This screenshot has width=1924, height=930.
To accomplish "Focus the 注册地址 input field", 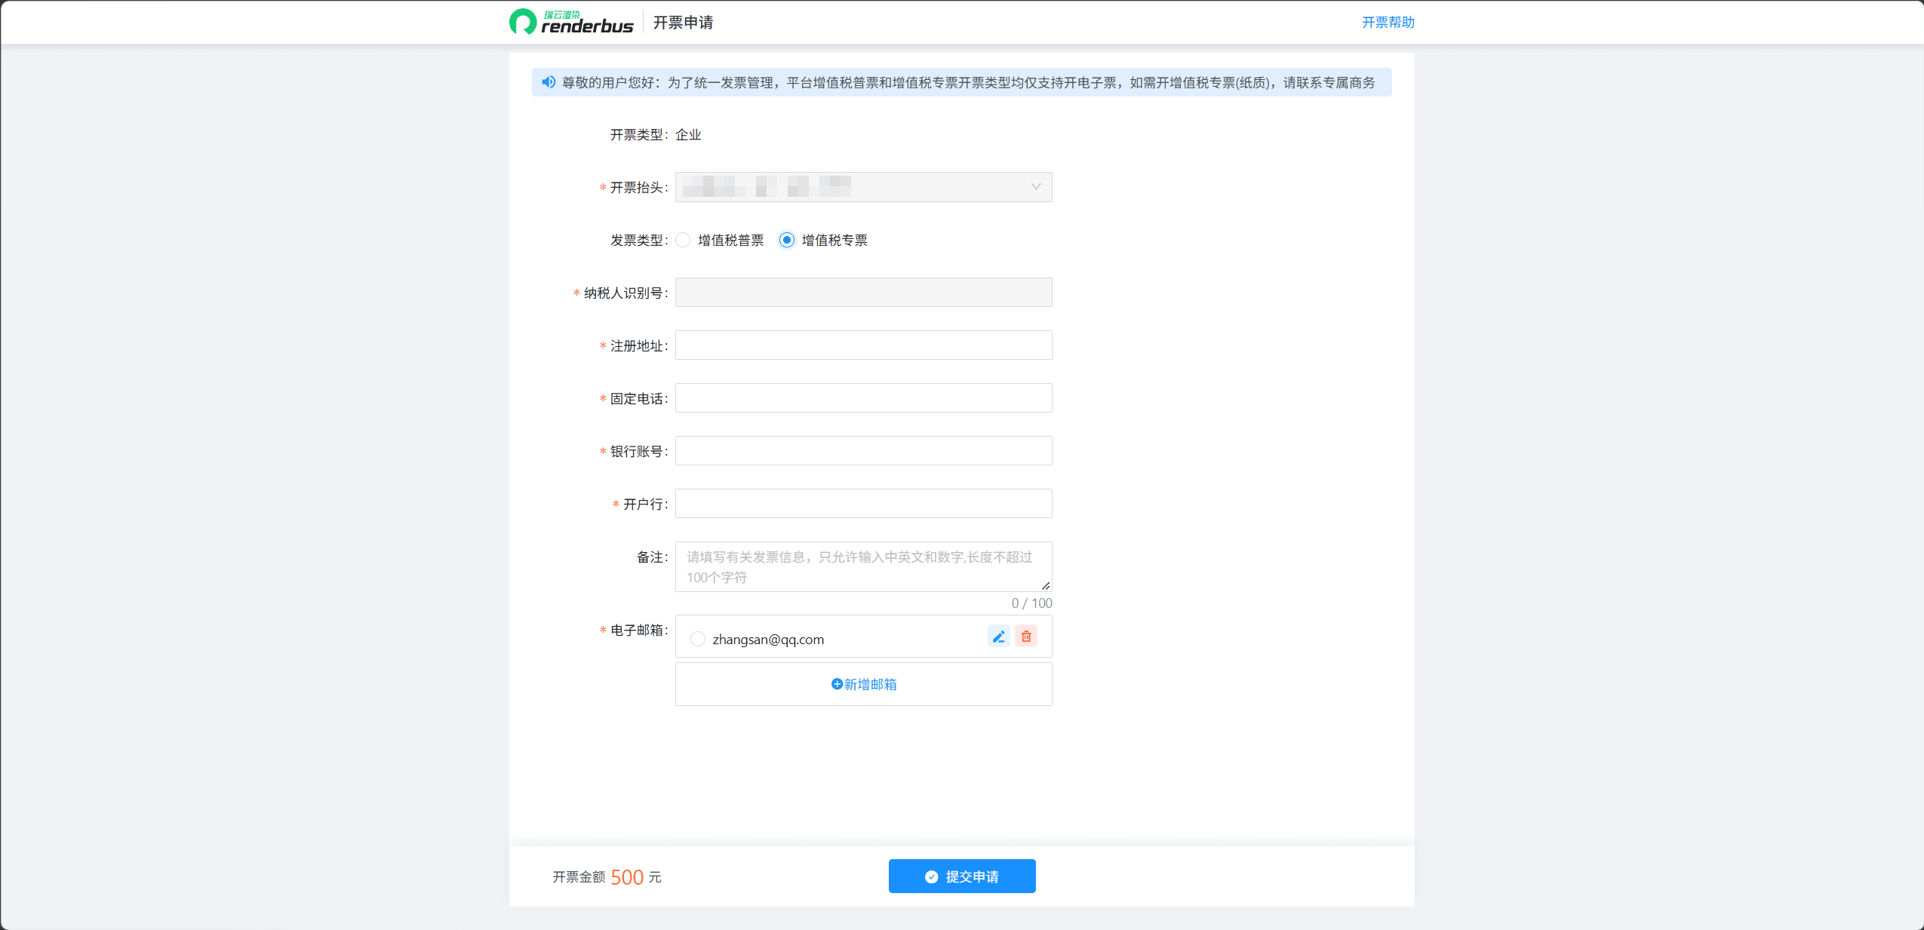I will [x=863, y=345].
